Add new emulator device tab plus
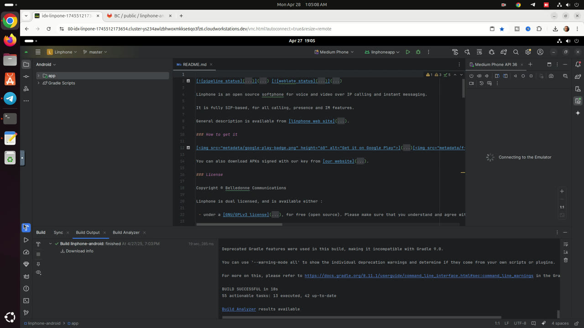 (x=530, y=64)
